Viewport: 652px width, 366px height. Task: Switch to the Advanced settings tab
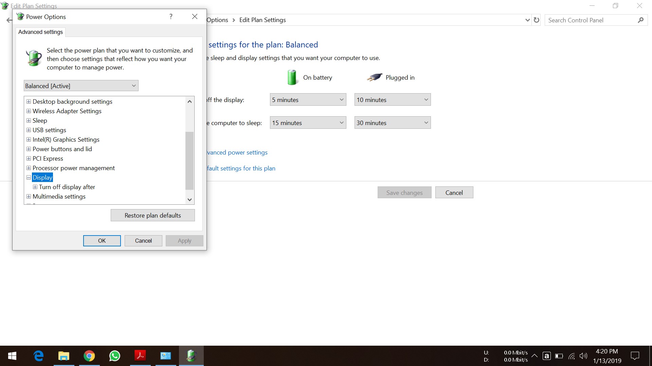click(40, 32)
